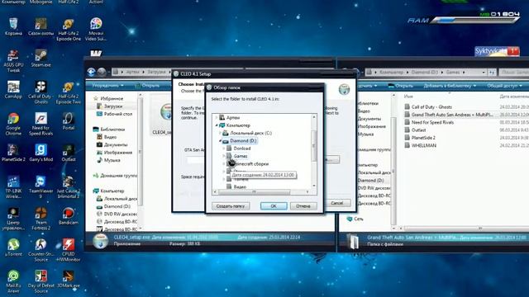Expand the Games folder node arrow
The height and width of the screenshot is (297, 529).
[x=224, y=156]
